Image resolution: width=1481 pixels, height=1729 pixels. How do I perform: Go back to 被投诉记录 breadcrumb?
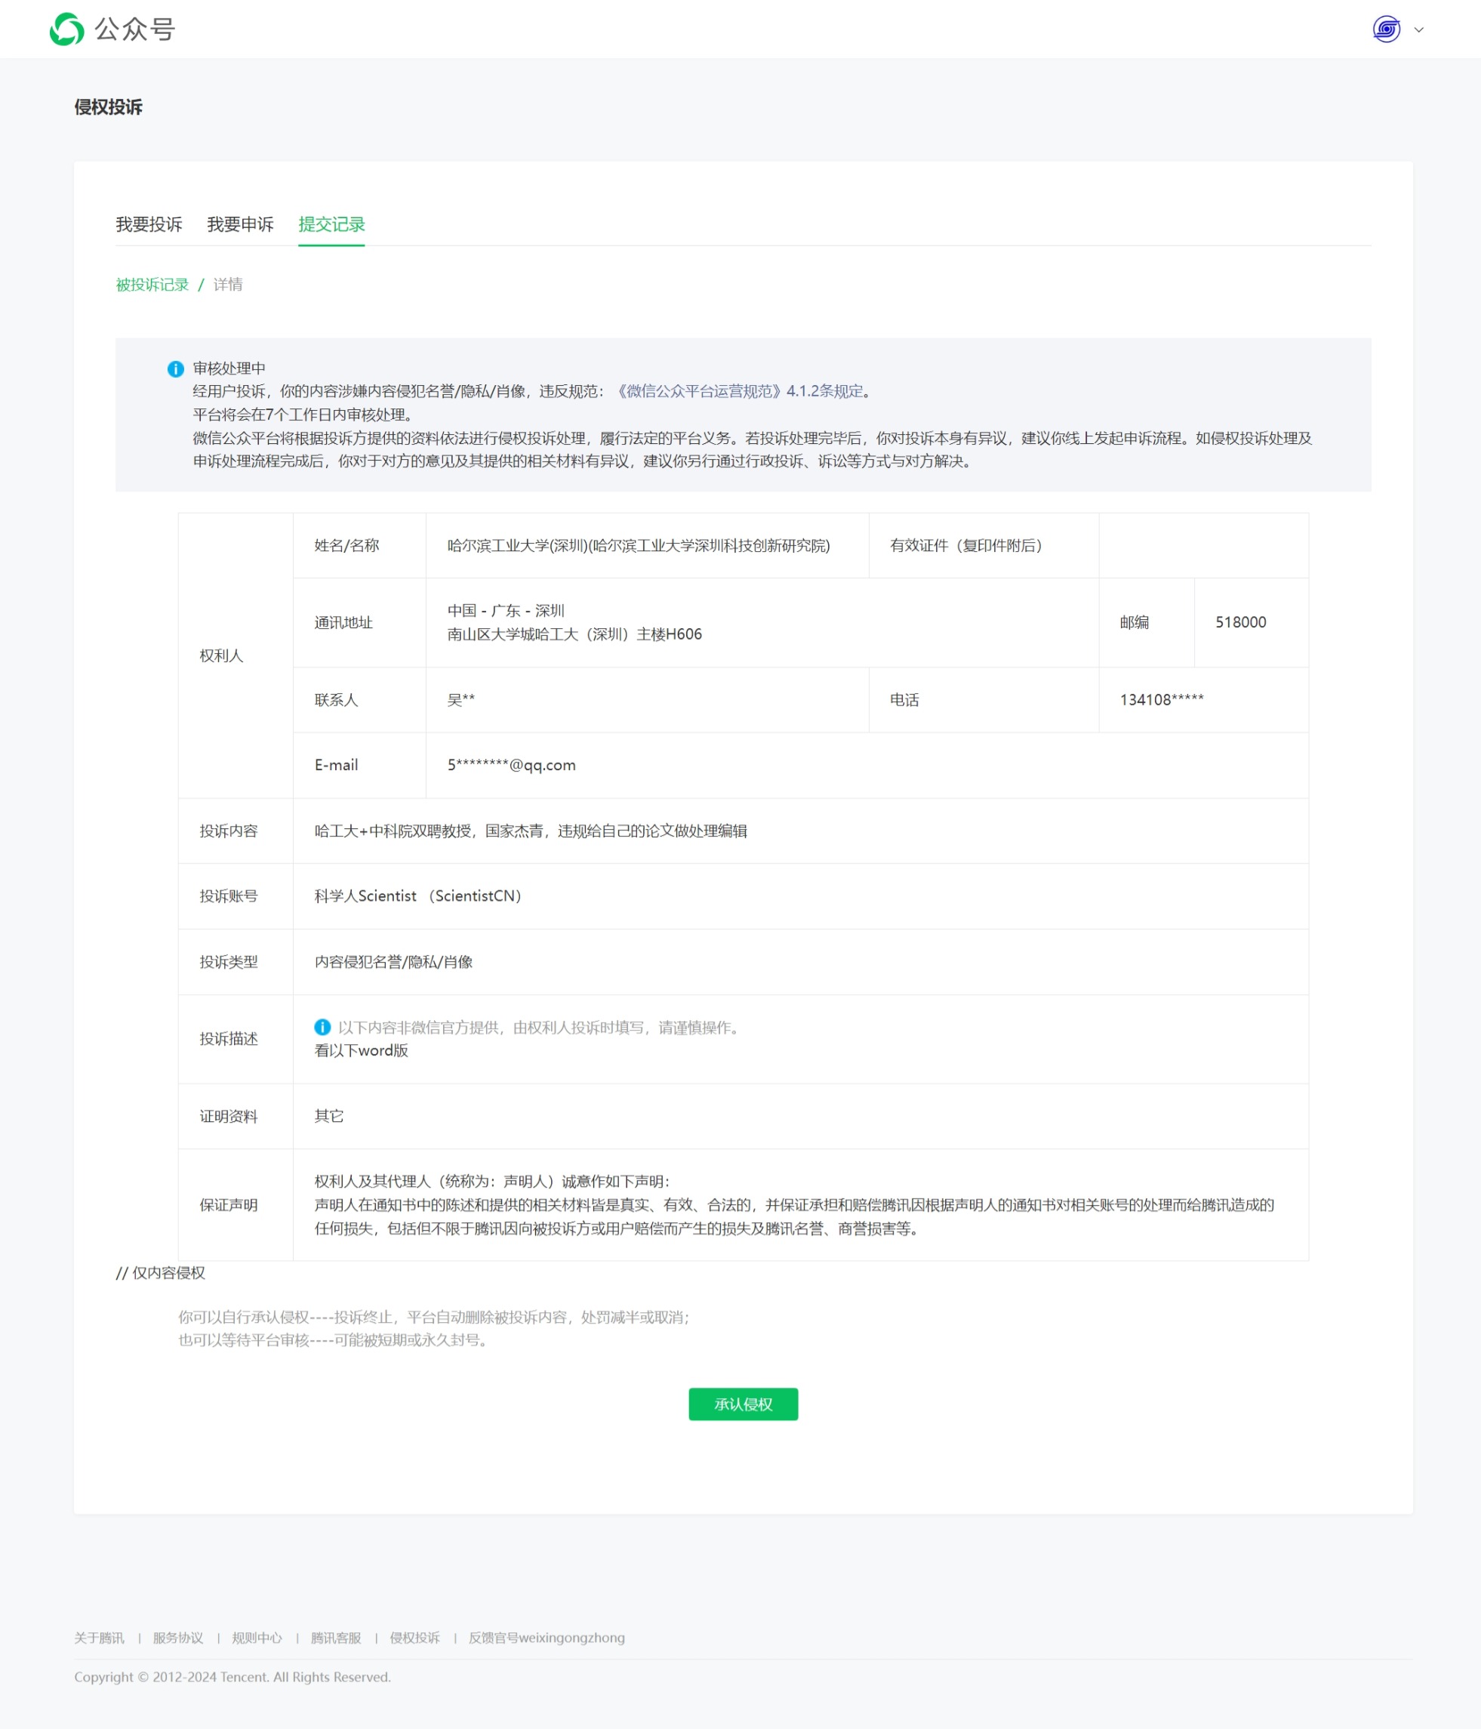[152, 285]
